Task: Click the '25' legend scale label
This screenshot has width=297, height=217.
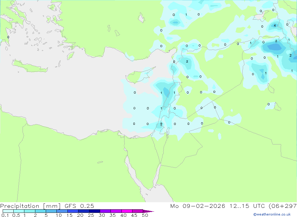Action: 91,215
